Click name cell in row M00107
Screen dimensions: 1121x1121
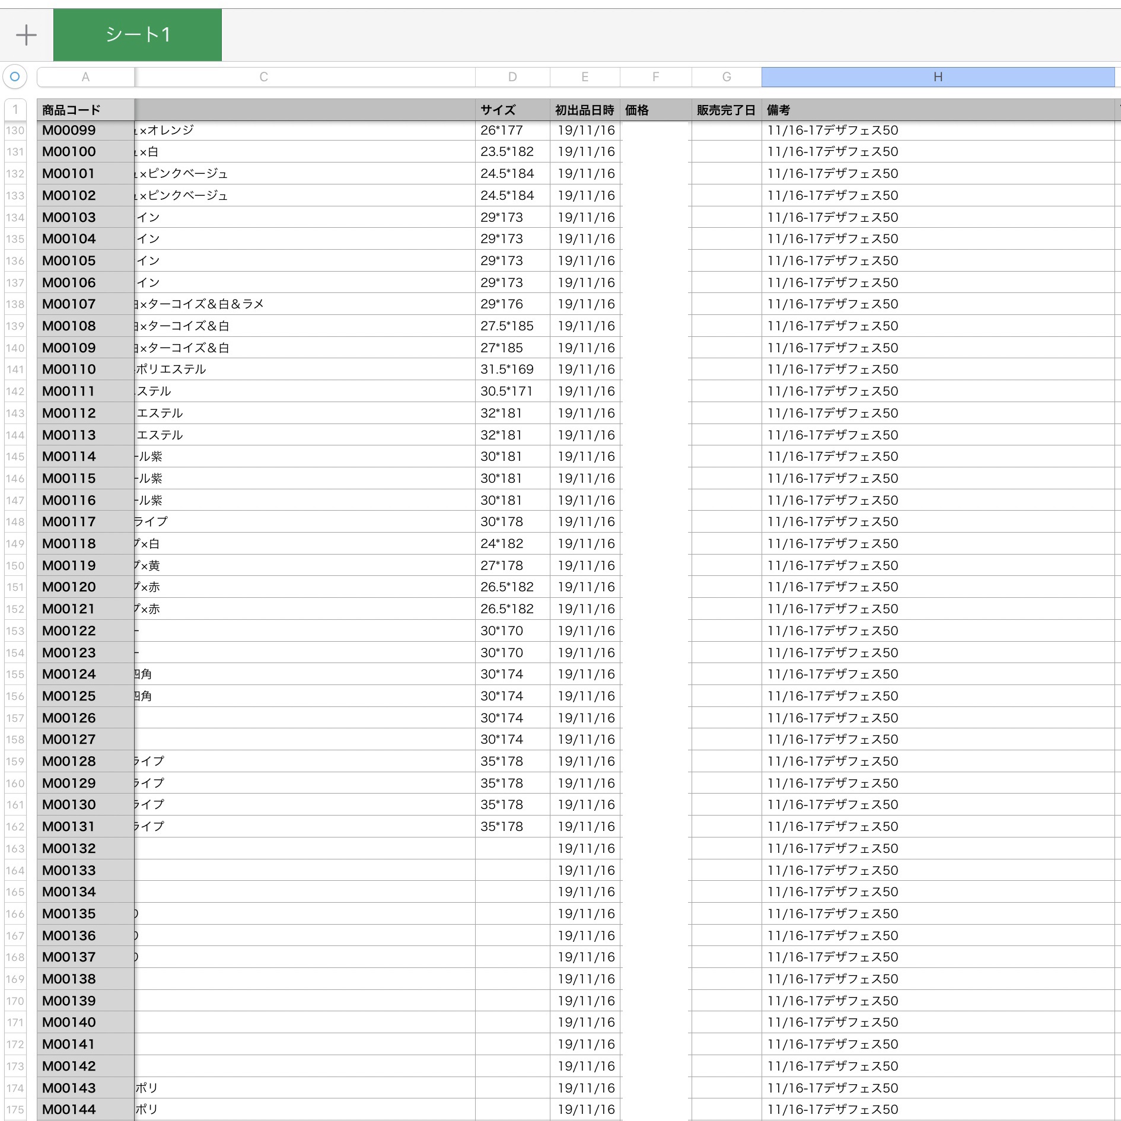click(x=305, y=304)
